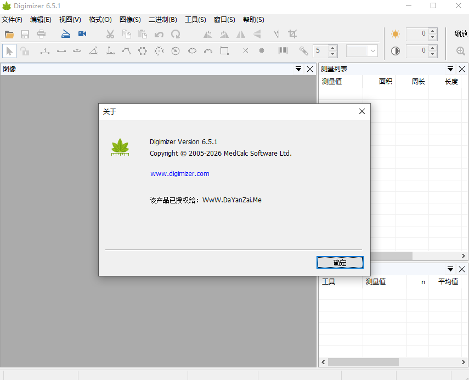Click the Crop tool icon
The image size is (469, 380).
292,34
